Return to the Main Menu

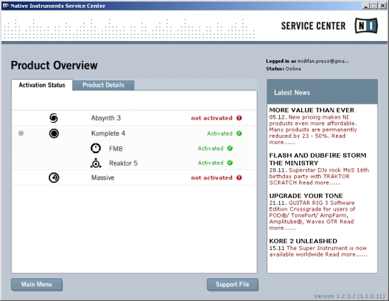pos(37,284)
